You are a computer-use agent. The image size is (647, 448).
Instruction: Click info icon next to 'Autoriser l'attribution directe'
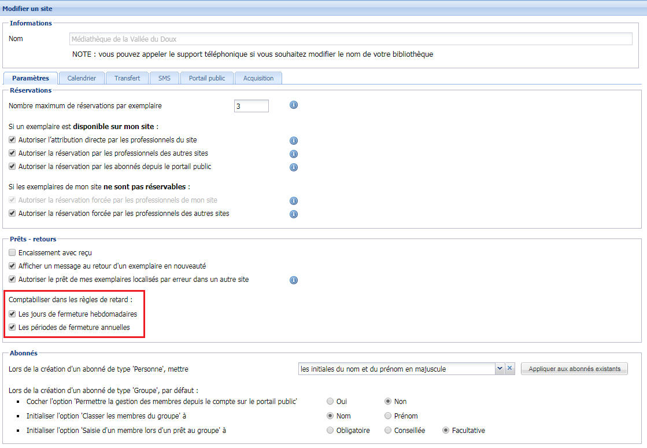tap(294, 140)
